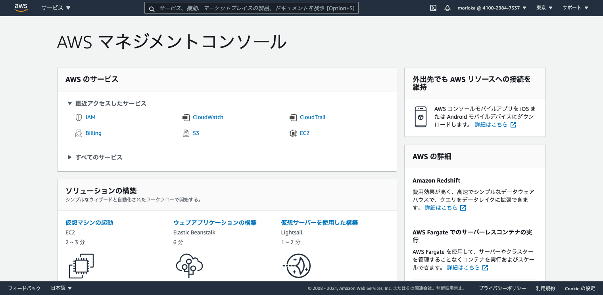The width and height of the screenshot is (603, 295).
Task: Click the Billing service icon
Action: [79, 133]
